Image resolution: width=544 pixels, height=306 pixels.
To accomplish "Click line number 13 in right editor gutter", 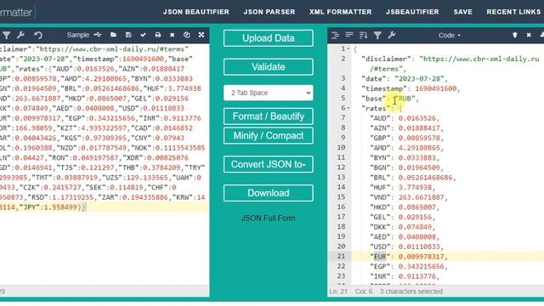I will point(341,178).
